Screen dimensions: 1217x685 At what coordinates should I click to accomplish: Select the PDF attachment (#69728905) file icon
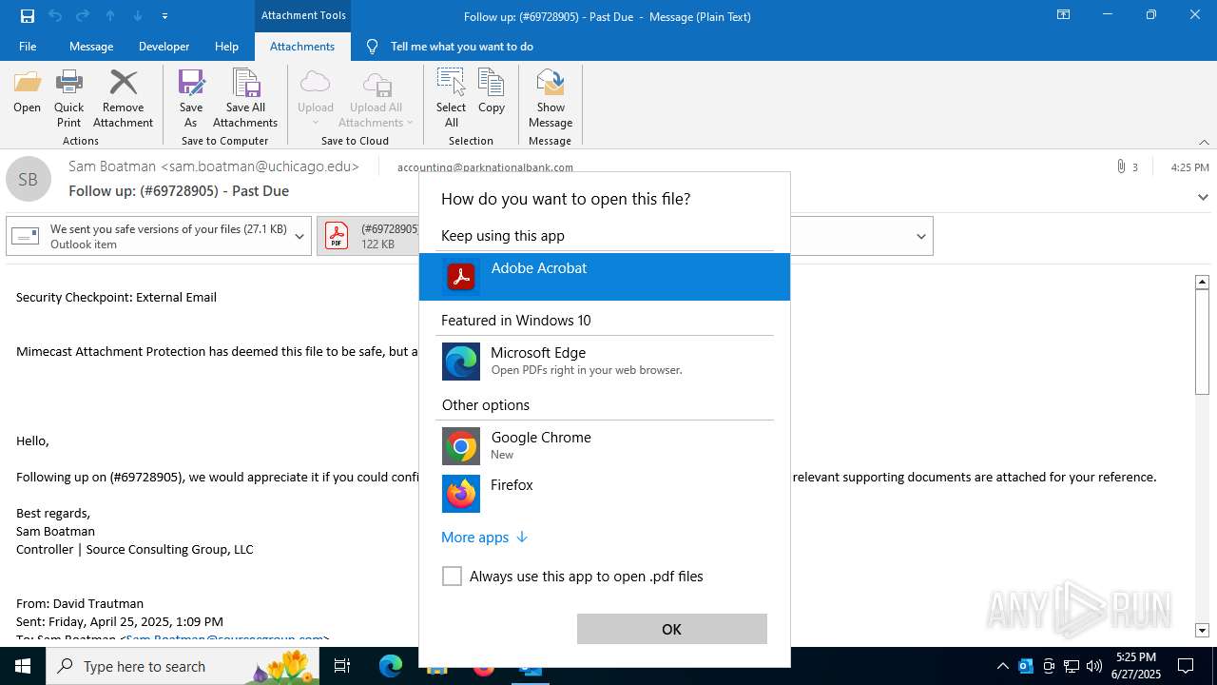(337, 235)
